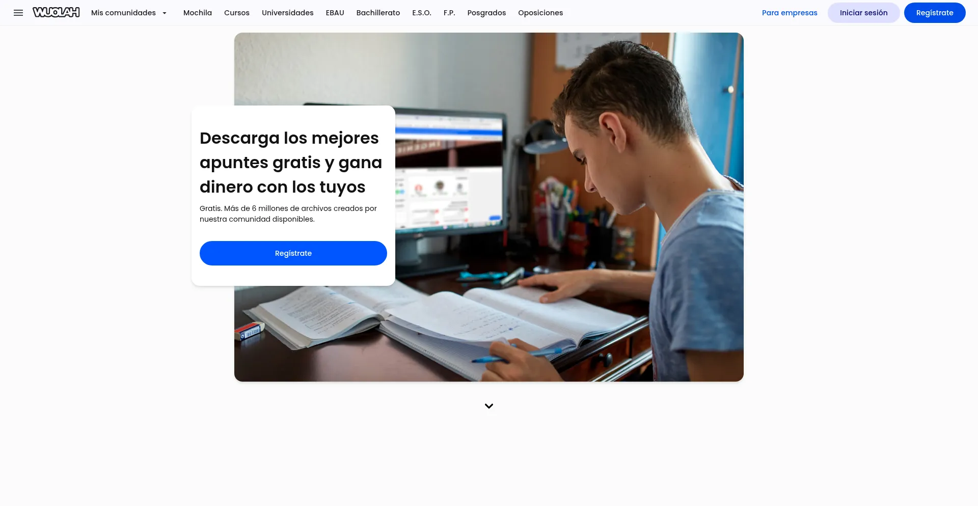Open the EBAU section
Image resolution: width=978 pixels, height=506 pixels.
(335, 13)
